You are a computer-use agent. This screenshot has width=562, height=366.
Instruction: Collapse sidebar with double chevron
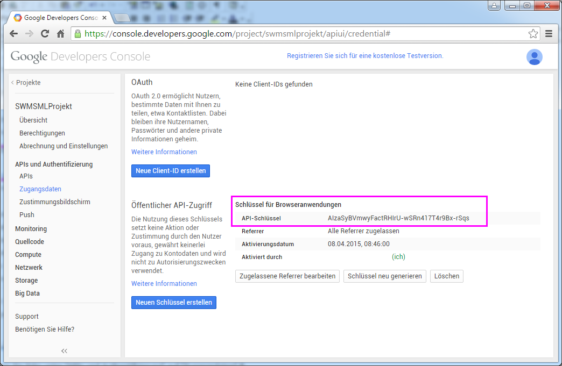point(64,351)
